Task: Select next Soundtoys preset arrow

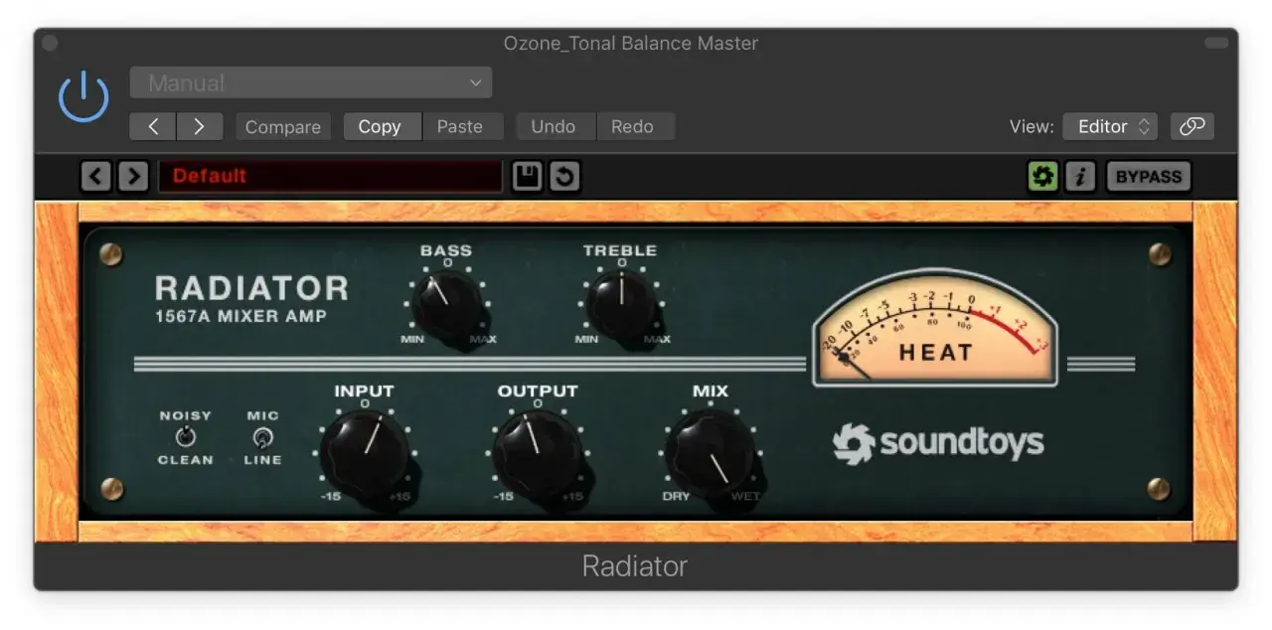Action: click(132, 177)
